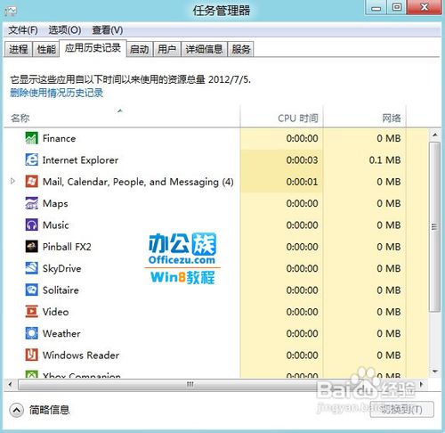Click the Music headphones icon
The height and width of the screenshot is (433, 445).
pyautogui.click(x=31, y=225)
